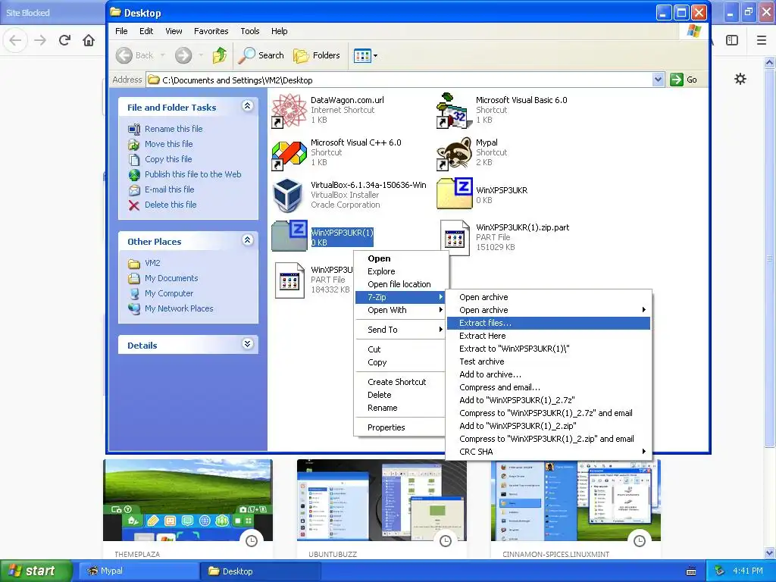Select the WinXPSP3UKR(1).zip.part file icon
Viewport: 776px width, 582px height.
pos(455,237)
